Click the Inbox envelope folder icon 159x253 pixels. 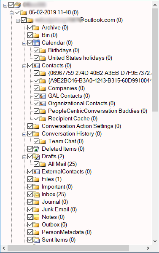[36, 194]
